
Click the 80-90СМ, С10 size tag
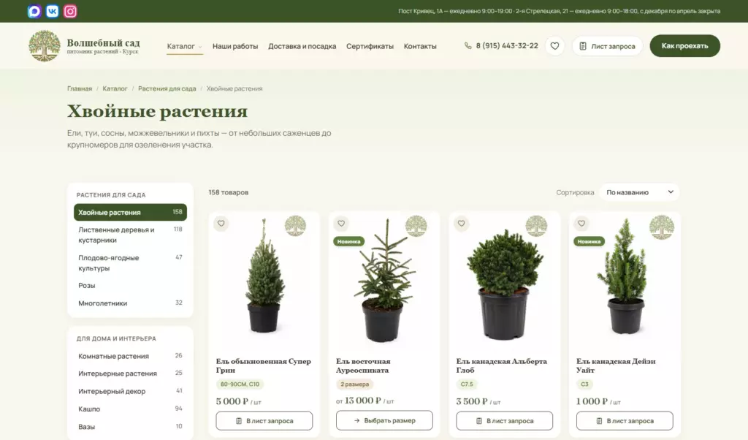click(240, 384)
